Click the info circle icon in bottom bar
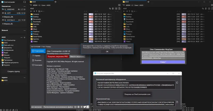This screenshot has width=213, height=111. pyautogui.click(x=4, y=110)
